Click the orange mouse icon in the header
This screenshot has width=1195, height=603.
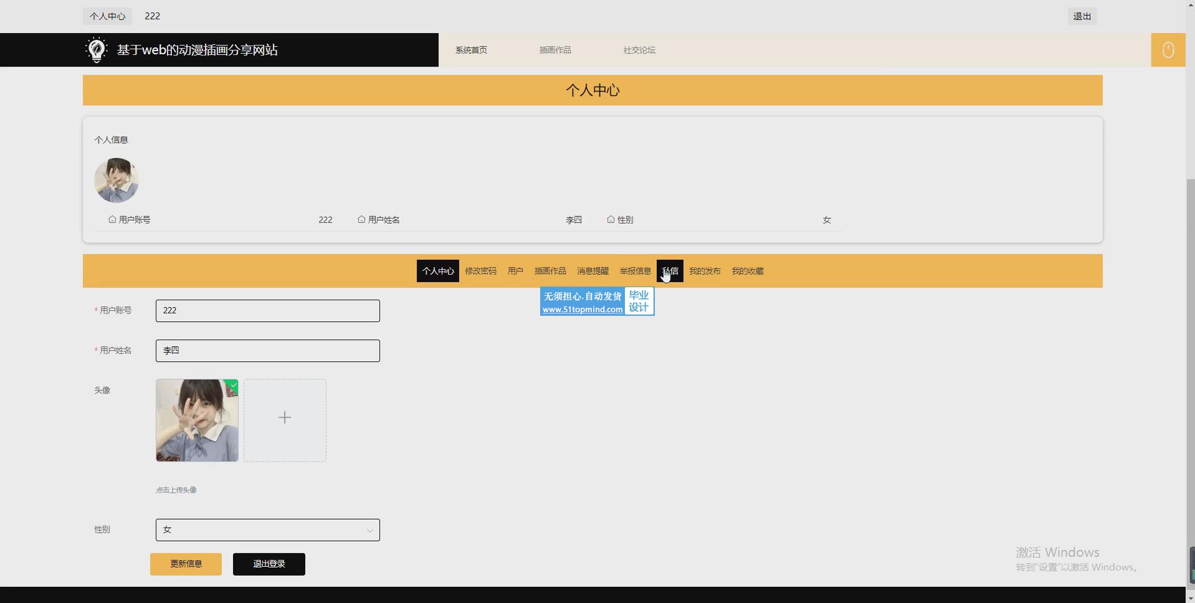pyautogui.click(x=1168, y=50)
